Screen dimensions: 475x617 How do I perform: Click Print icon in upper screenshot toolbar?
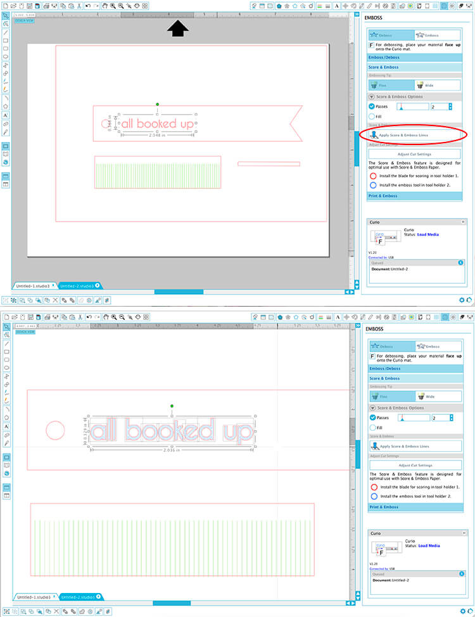pyautogui.click(x=46, y=6)
